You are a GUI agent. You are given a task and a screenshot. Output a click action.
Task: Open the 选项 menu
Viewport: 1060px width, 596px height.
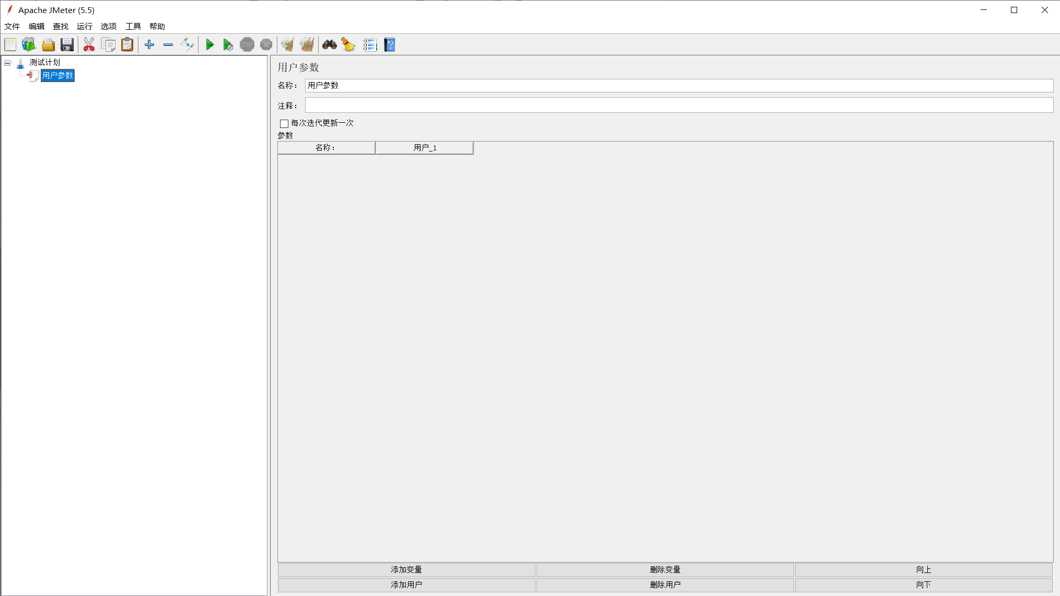point(109,27)
